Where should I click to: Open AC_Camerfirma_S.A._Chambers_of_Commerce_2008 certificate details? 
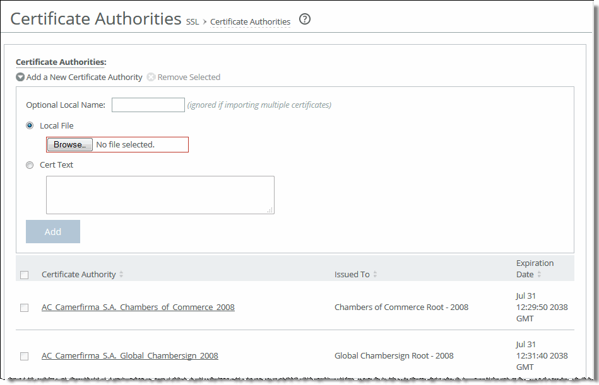(138, 307)
